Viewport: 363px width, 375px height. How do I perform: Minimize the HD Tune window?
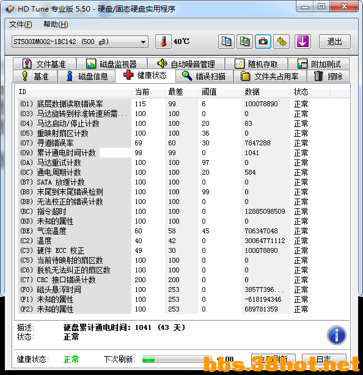304,7
